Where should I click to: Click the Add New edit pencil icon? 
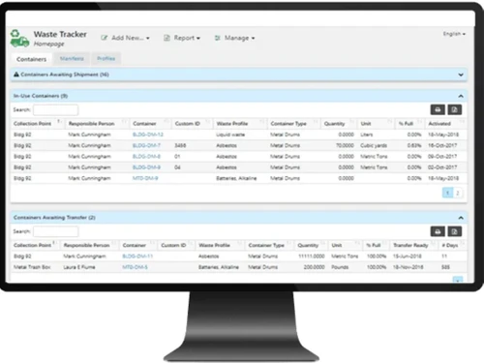coord(104,38)
